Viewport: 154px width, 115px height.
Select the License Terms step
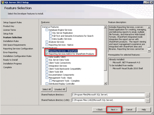coord(9,30)
